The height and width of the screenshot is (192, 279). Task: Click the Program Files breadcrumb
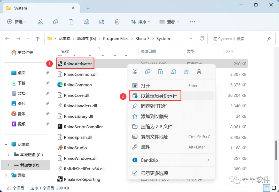point(116,38)
